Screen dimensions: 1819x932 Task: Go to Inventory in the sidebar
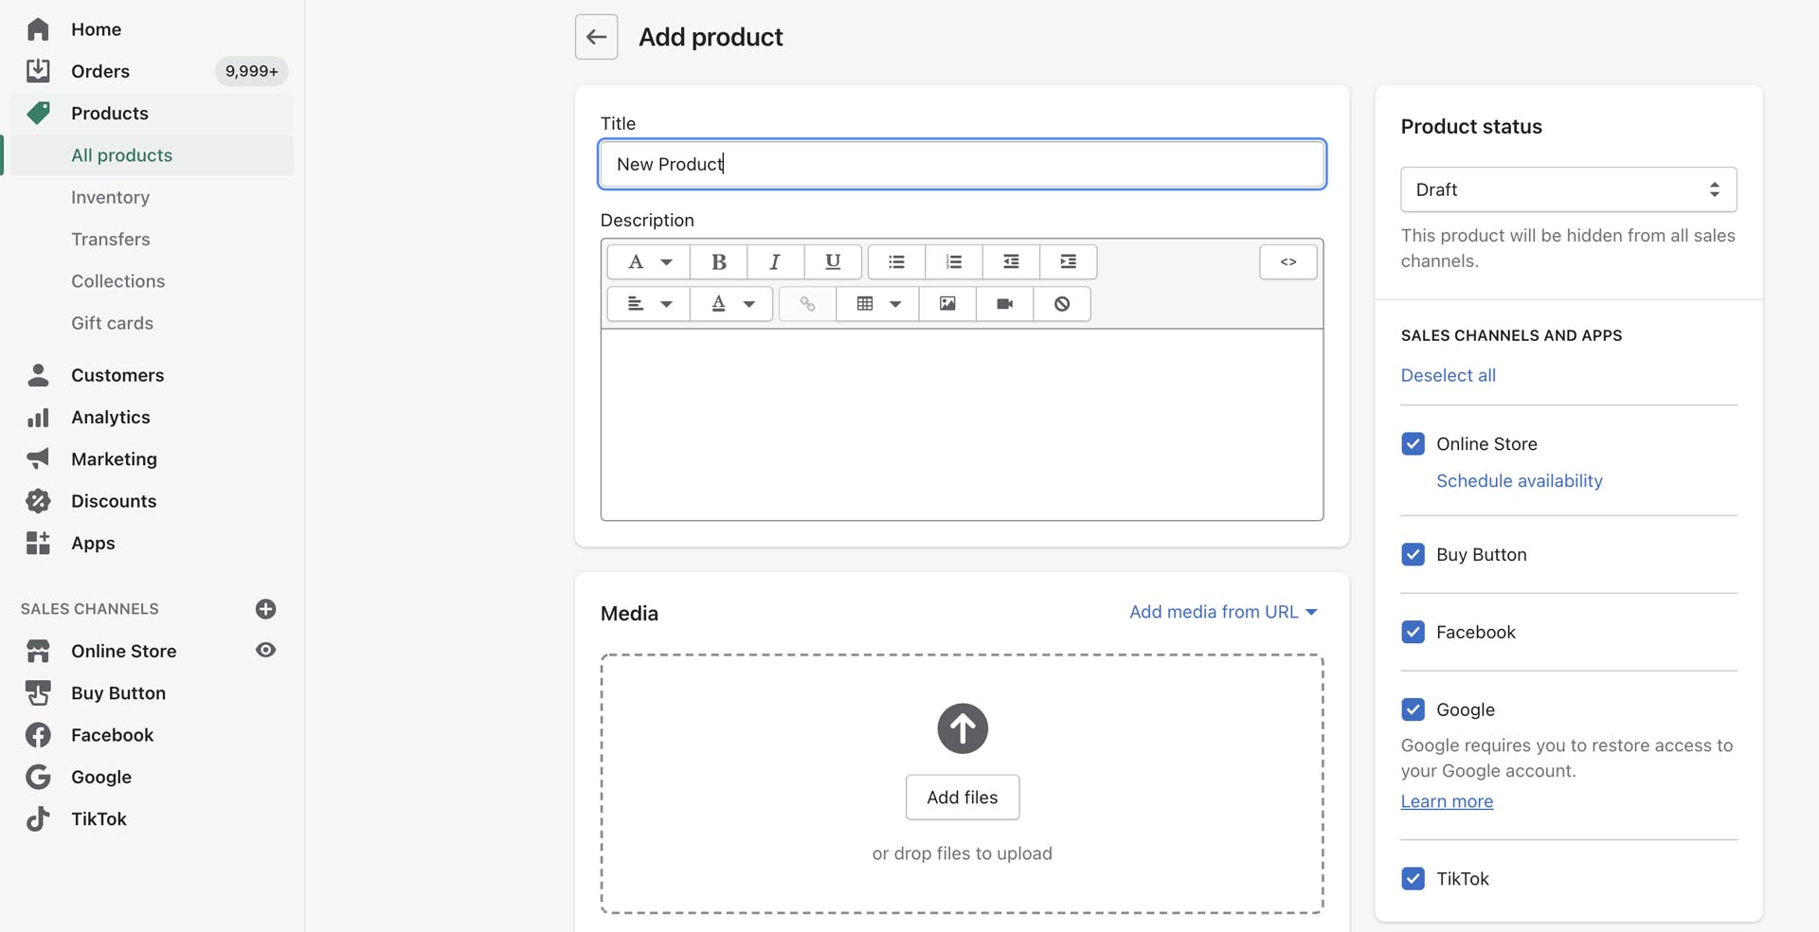110,197
